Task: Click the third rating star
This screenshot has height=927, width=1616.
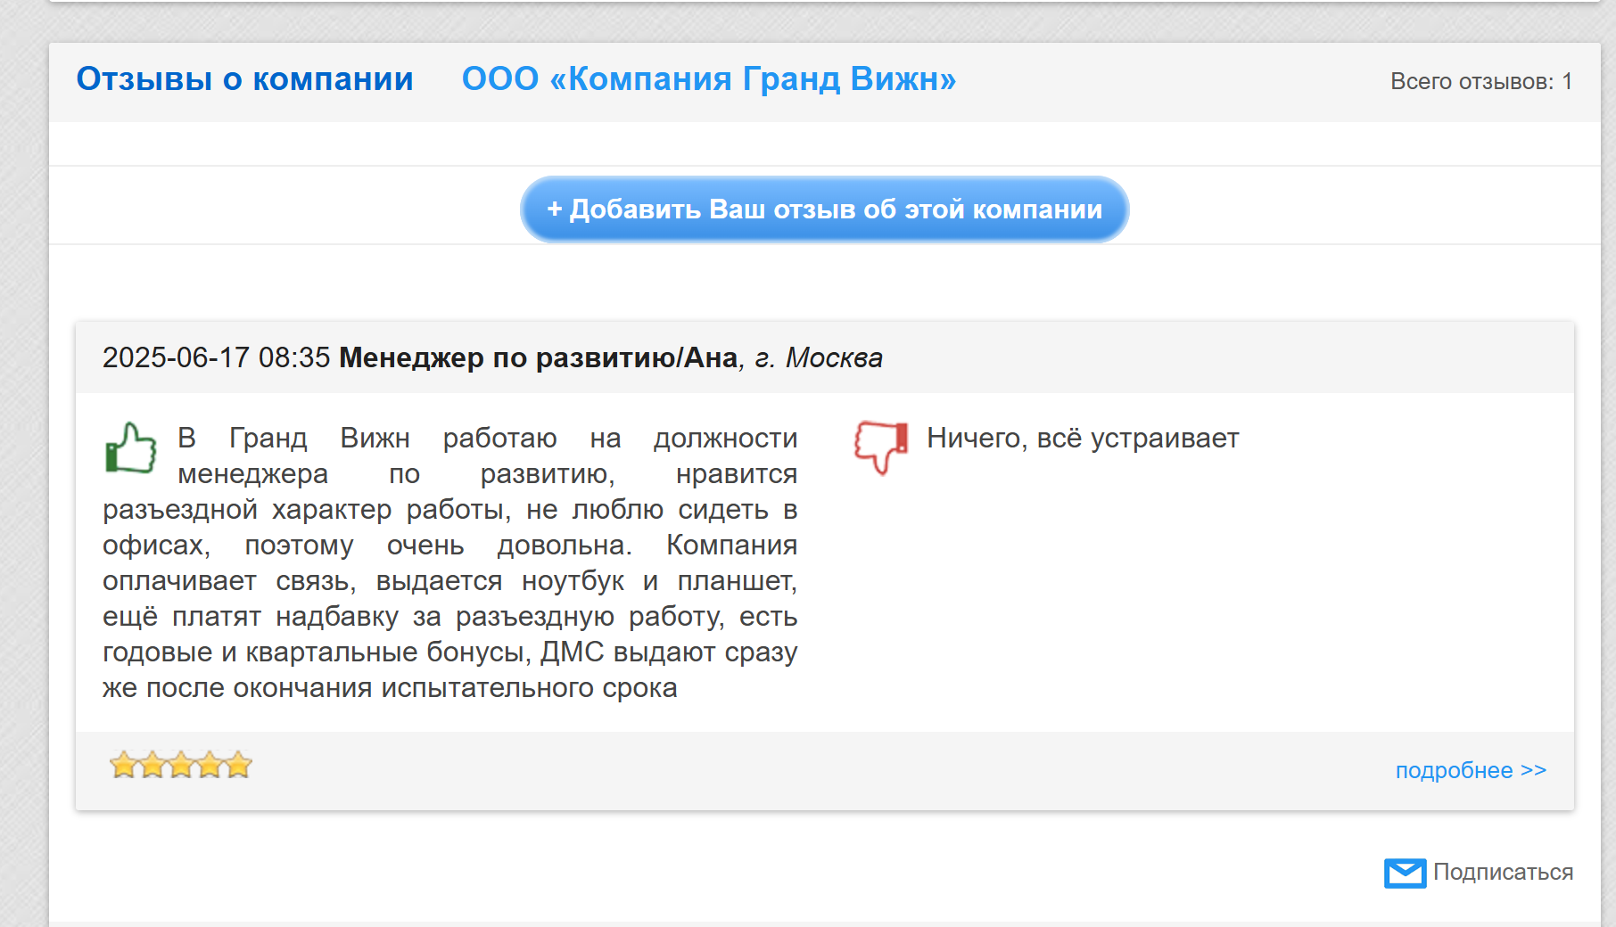Action: (x=181, y=765)
